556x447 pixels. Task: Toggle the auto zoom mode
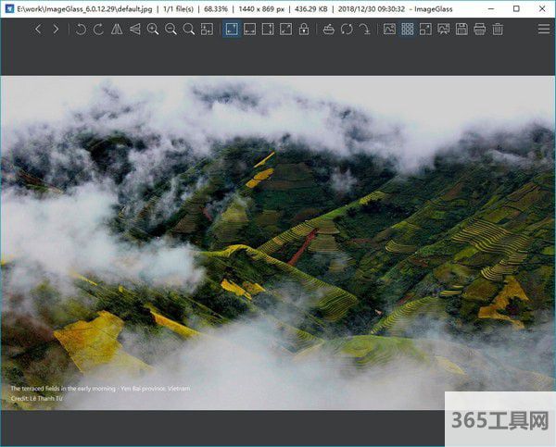click(x=232, y=30)
